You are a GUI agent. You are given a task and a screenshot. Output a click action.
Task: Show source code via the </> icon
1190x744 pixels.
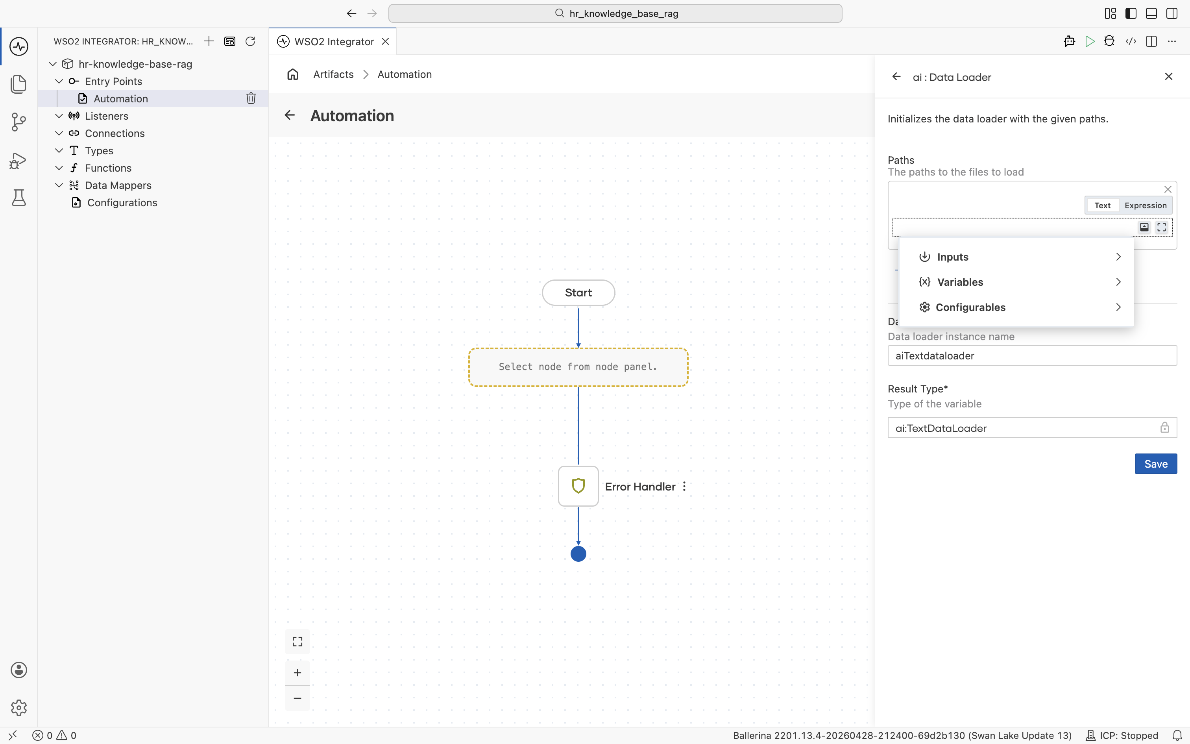1131,41
